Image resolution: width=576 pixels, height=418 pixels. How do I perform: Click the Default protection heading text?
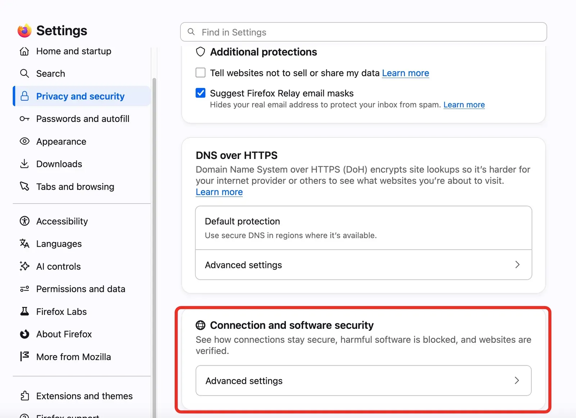(x=242, y=221)
